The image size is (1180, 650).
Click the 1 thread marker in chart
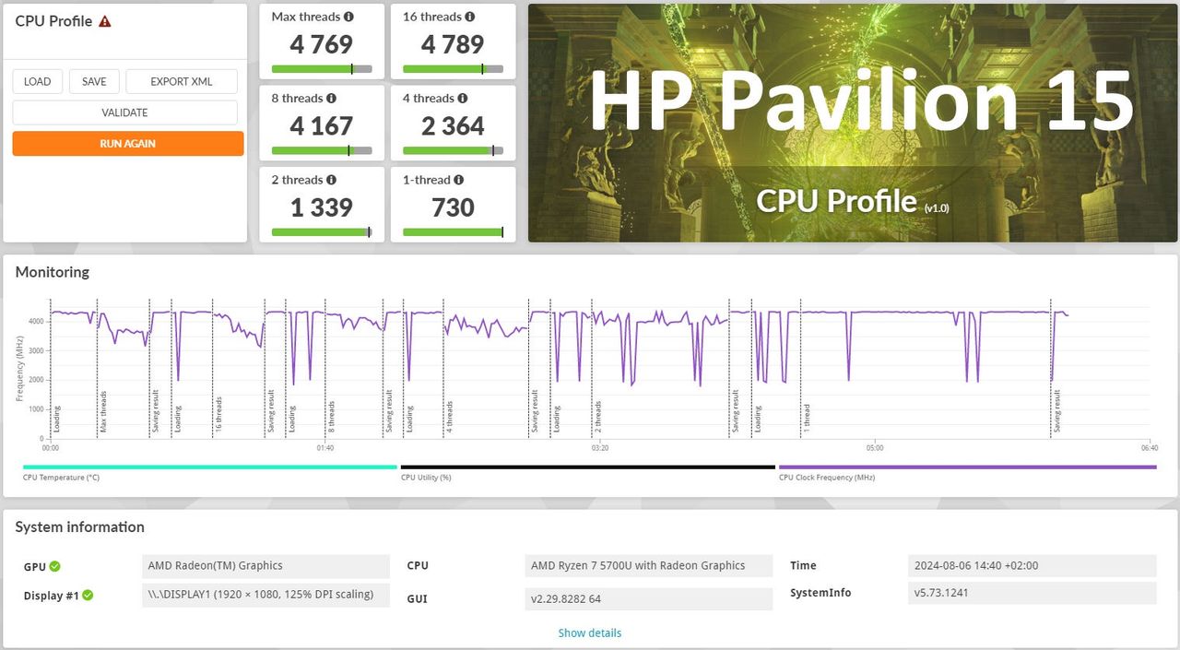tap(806, 419)
